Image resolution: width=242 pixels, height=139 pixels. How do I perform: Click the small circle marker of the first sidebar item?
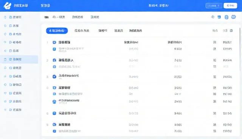coord(5,17)
